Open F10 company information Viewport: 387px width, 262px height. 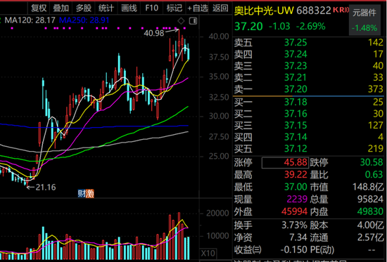click(151, 8)
